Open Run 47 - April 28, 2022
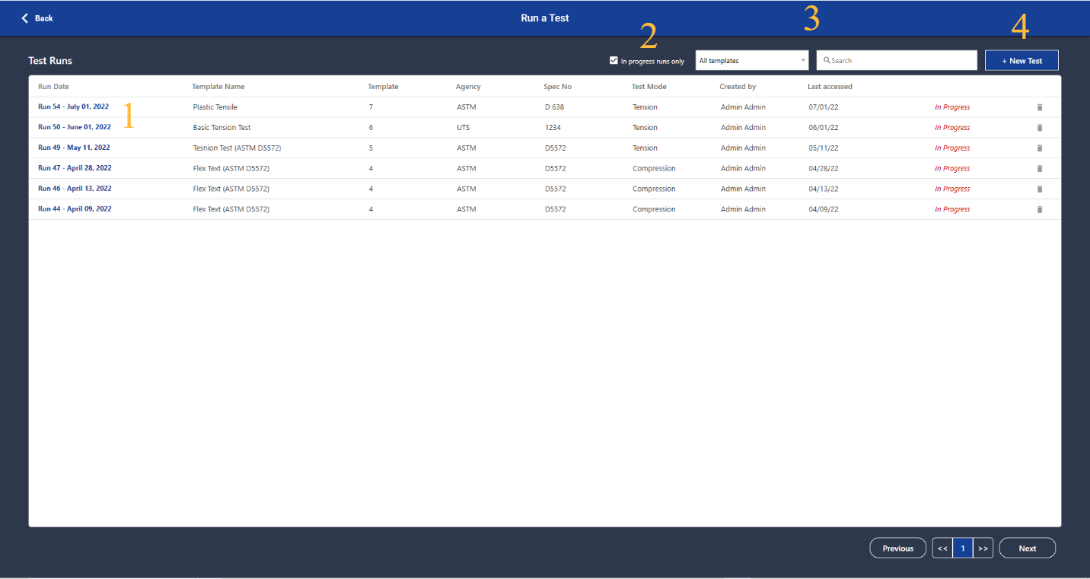The image size is (1090, 579). pyautogui.click(x=75, y=168)
